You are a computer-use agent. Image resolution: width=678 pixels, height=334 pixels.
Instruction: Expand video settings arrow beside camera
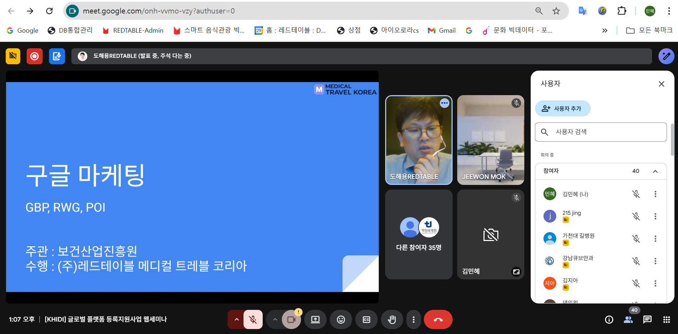coord(275,319)
